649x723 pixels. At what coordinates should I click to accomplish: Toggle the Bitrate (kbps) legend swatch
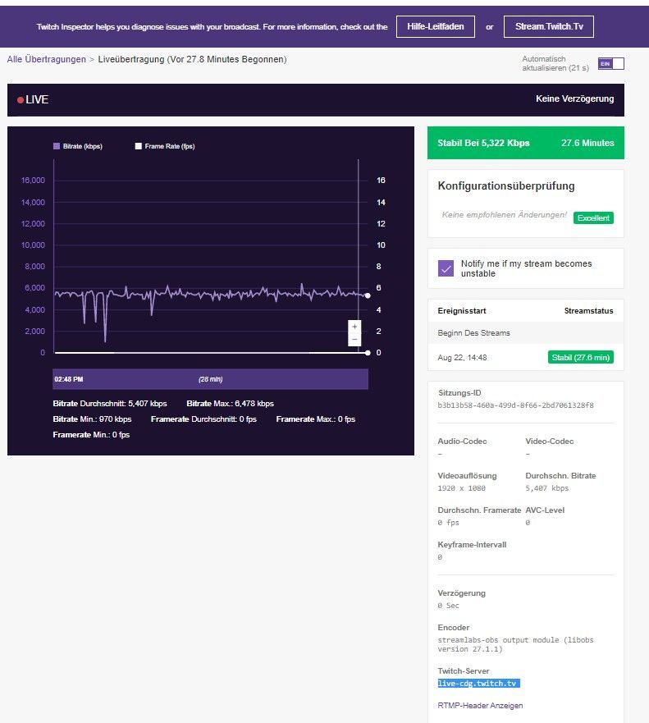pos(57,146)
